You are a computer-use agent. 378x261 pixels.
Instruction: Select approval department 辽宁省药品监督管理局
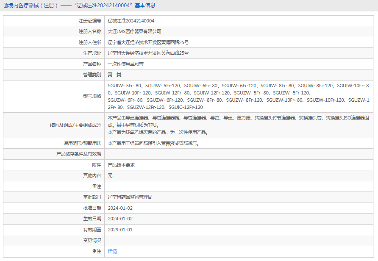pos(130,197)
